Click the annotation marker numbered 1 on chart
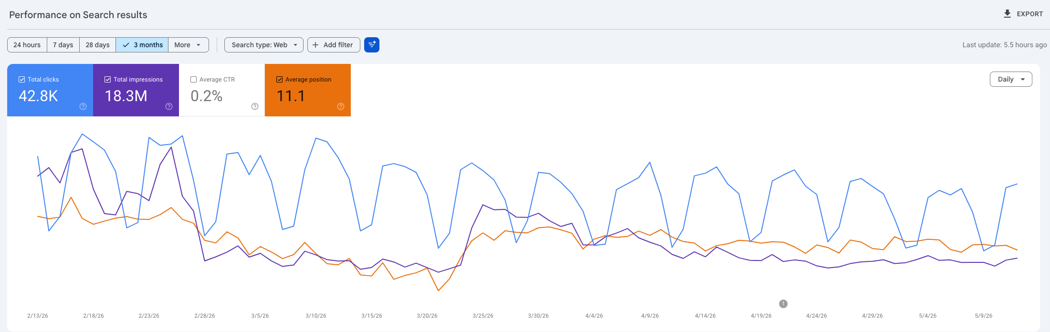 click(783, 304)
